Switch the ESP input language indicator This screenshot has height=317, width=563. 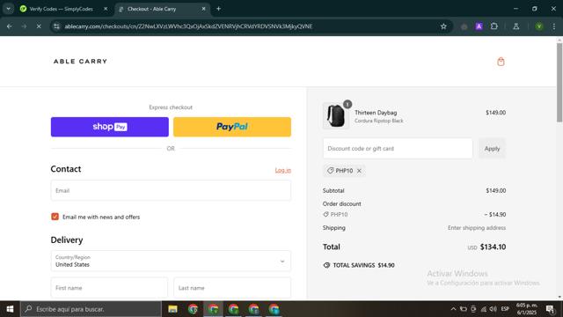[505, 309]
